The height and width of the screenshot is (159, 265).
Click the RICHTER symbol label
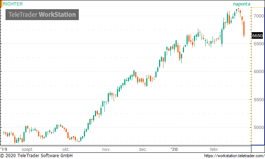point(13,4)
